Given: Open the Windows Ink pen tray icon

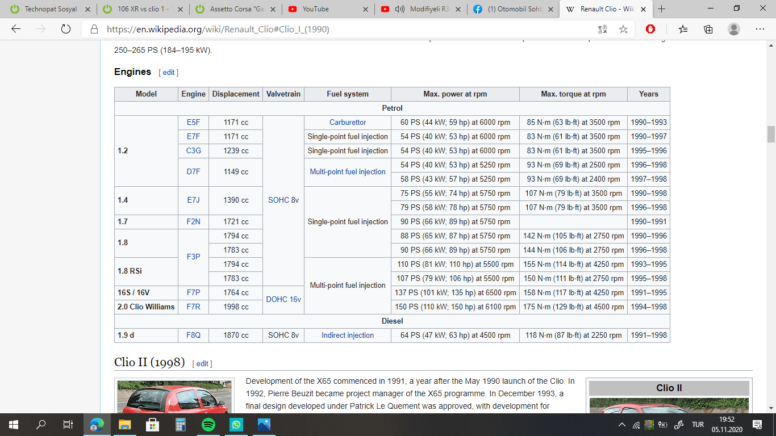Looking at the screenshot, I should click(678, 425).
